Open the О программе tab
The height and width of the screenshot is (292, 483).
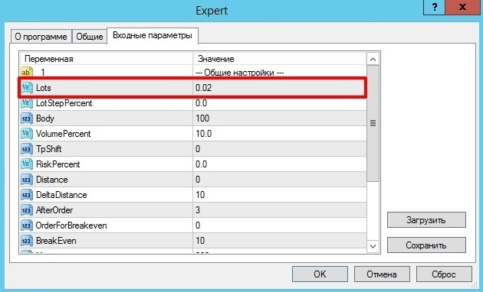[41, 37]
